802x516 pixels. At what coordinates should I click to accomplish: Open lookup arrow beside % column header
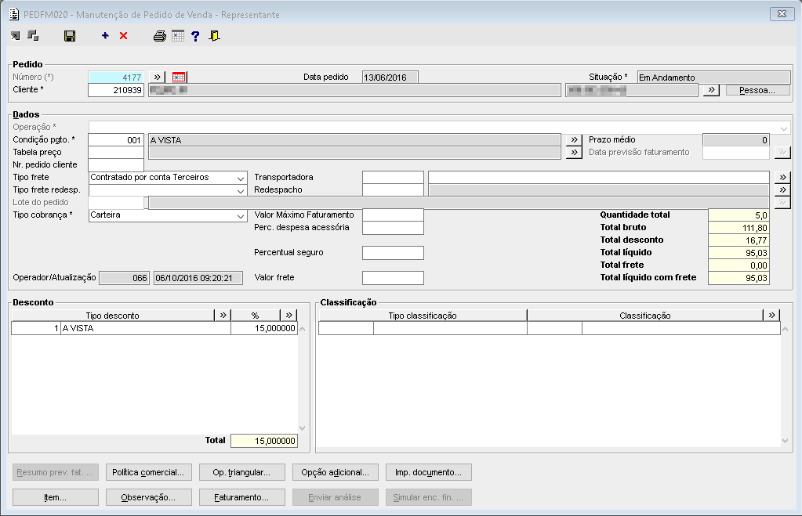289,316
